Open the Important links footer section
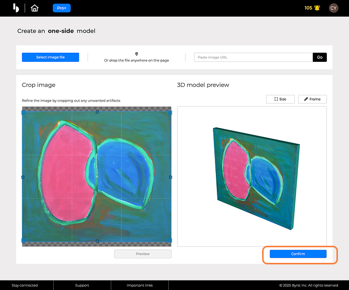This screenshot has height=290, width=349. coord(140,285)
